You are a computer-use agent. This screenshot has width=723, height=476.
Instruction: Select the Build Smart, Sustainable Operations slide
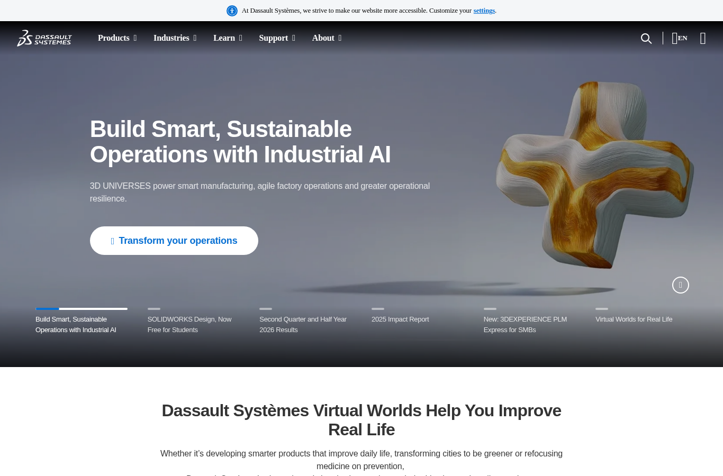tap(82, 322)
